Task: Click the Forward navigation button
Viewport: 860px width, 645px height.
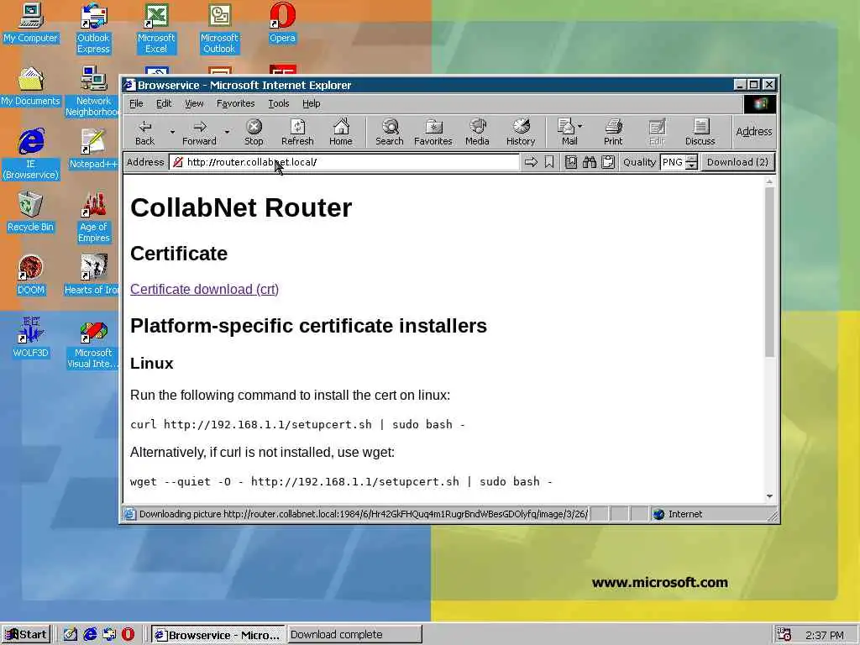Action: [x=199, y=132]
